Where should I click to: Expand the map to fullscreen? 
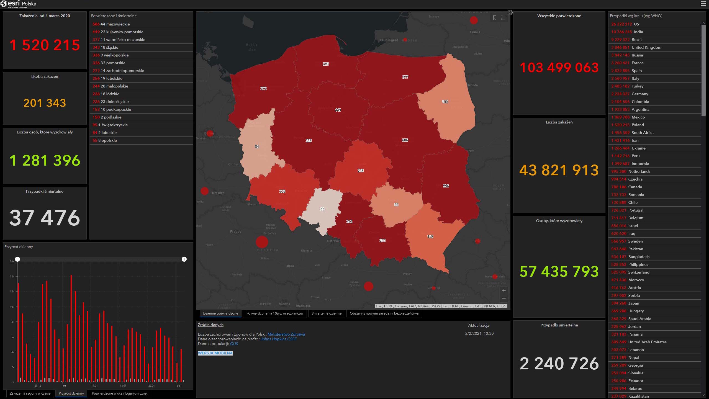tap(510, 12)
